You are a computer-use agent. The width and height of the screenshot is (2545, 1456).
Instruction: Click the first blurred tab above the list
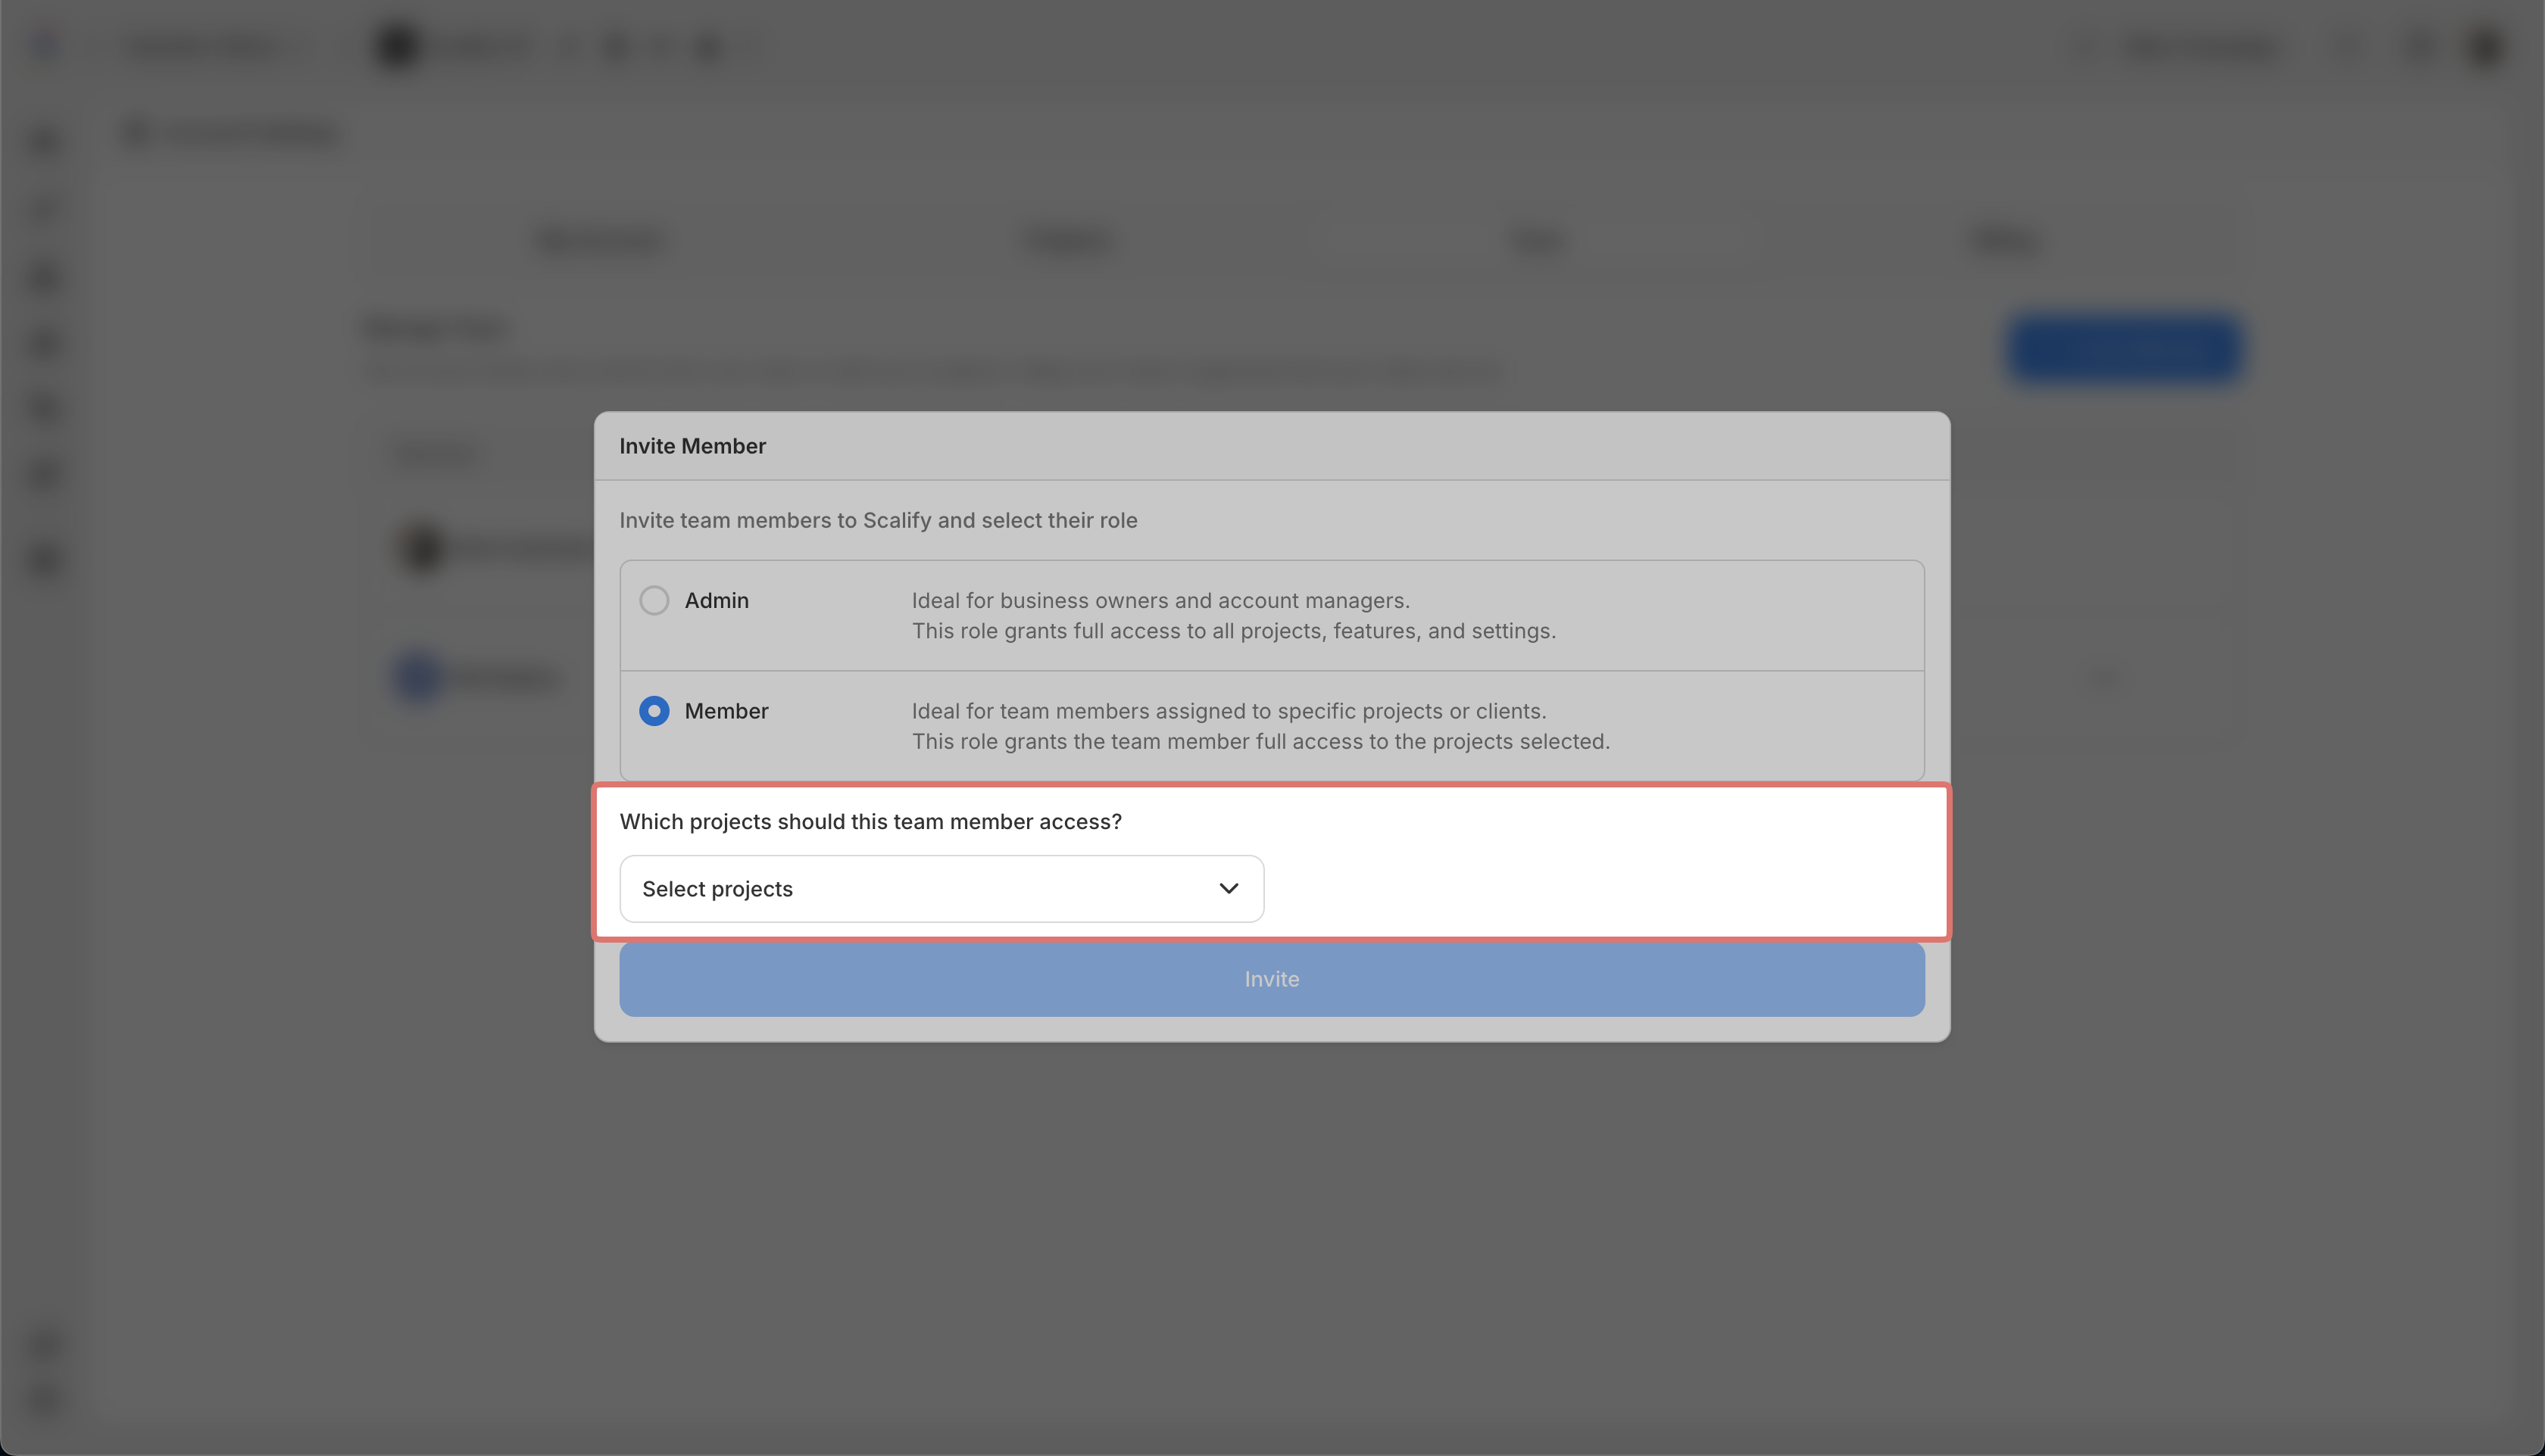click(600, 241)
